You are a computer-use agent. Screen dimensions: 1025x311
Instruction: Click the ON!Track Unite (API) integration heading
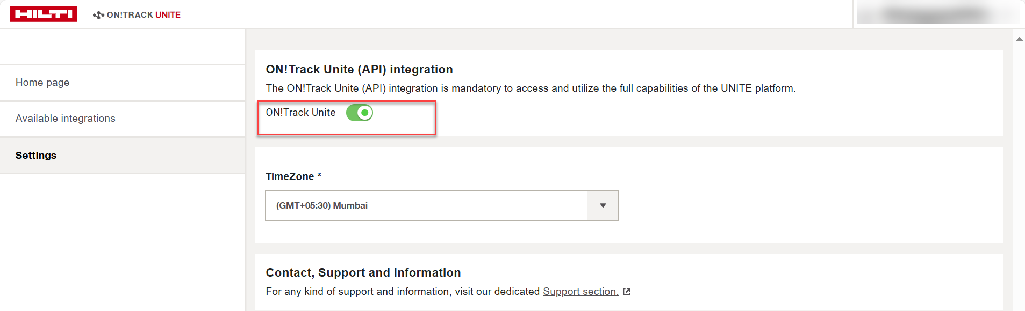[x=359, y=70]
